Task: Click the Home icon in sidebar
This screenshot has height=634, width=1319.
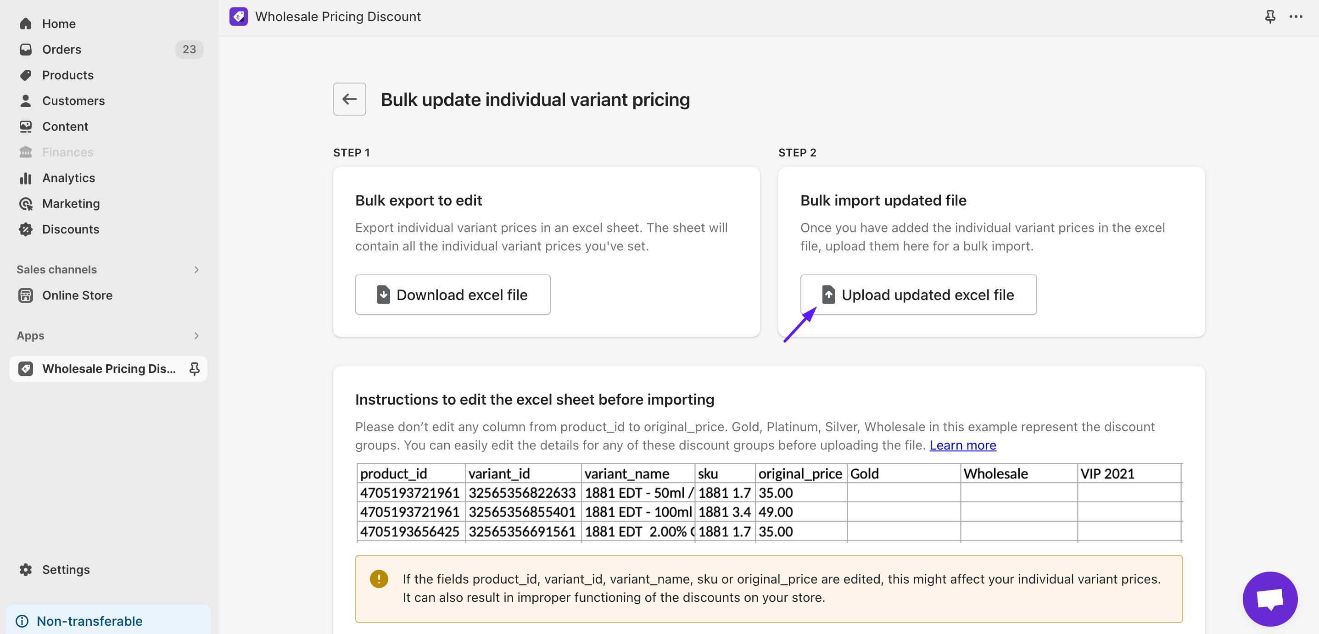Action: (x=26, y=23)
